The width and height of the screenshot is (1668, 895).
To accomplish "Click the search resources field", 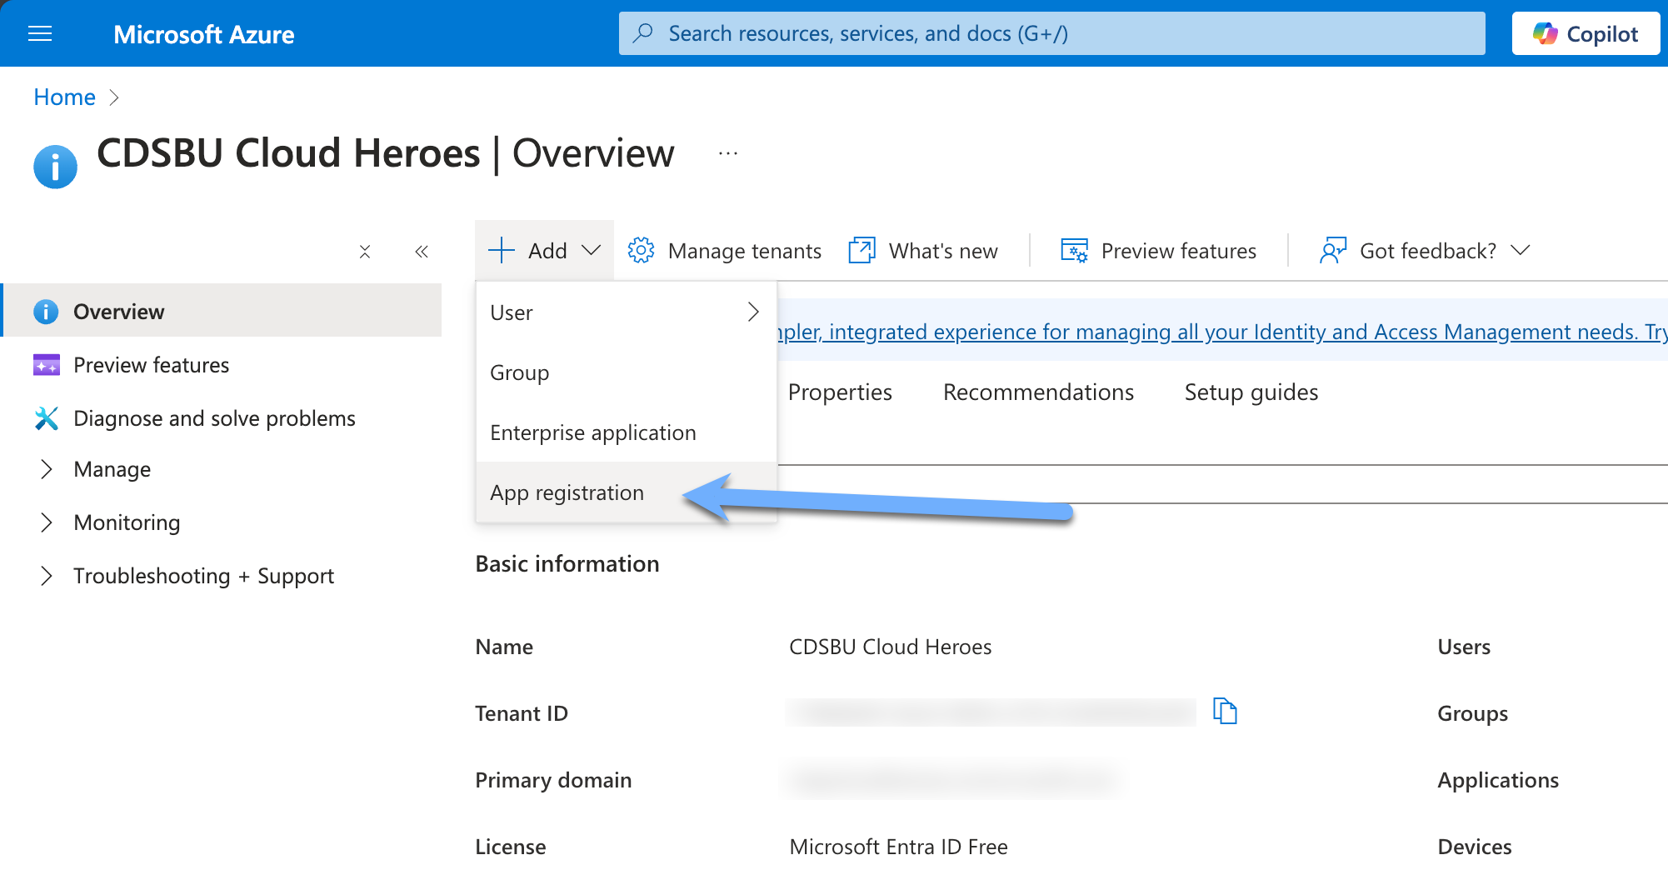I will [1051, 33].
